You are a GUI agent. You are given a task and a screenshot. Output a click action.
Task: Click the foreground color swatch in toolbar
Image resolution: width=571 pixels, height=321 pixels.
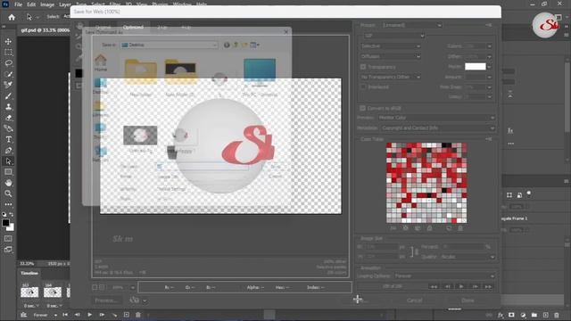(x=6, y=223)
